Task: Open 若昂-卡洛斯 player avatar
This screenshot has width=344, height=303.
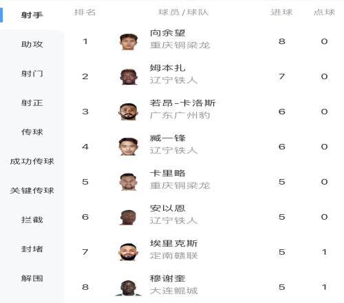Action: [129, 112]
